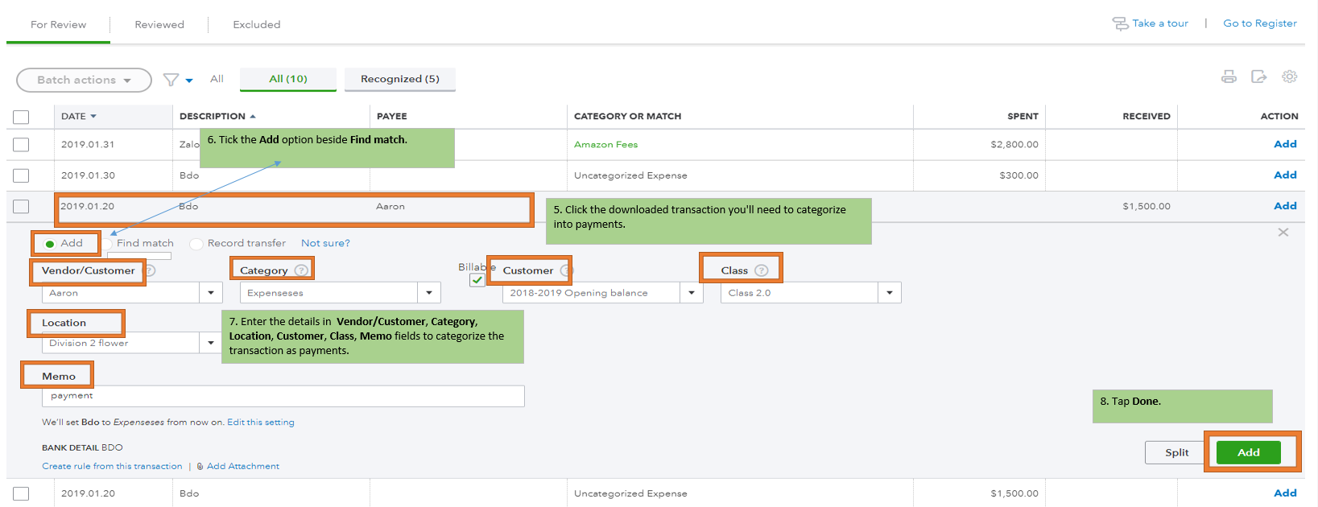The width and height of the screenshot is (1318, 507).
Task: Select the Find match radio button
Action: pyautogui.click(x=106, y=244)
